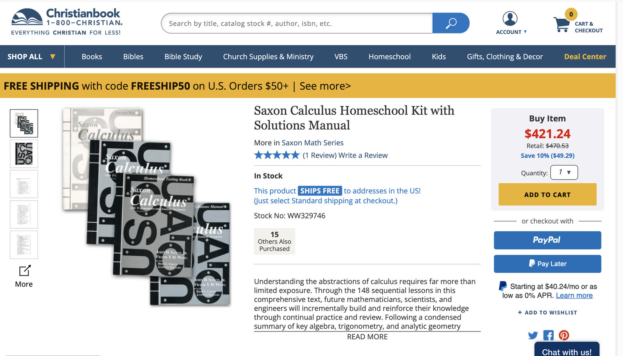This screenshot has width=623, height=356.
Task: Expand READ MORE product description
Action: point(367,337)
